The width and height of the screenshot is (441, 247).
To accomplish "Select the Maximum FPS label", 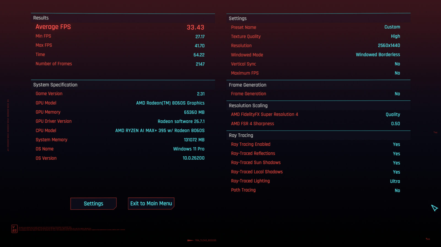I will (245, 73).
